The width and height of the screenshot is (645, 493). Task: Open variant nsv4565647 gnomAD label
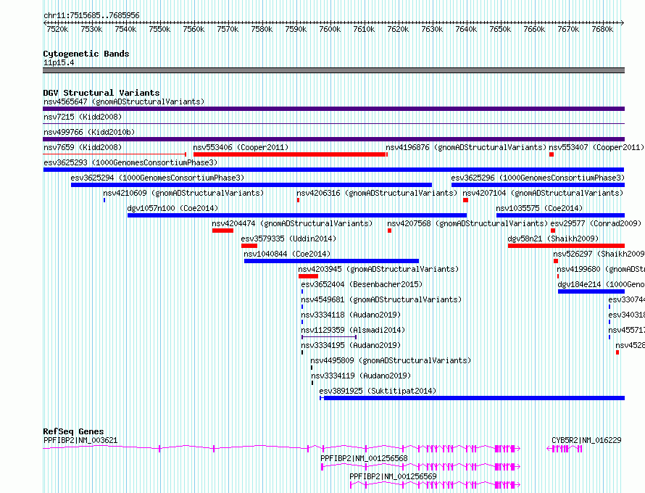[x=124, y=101]
